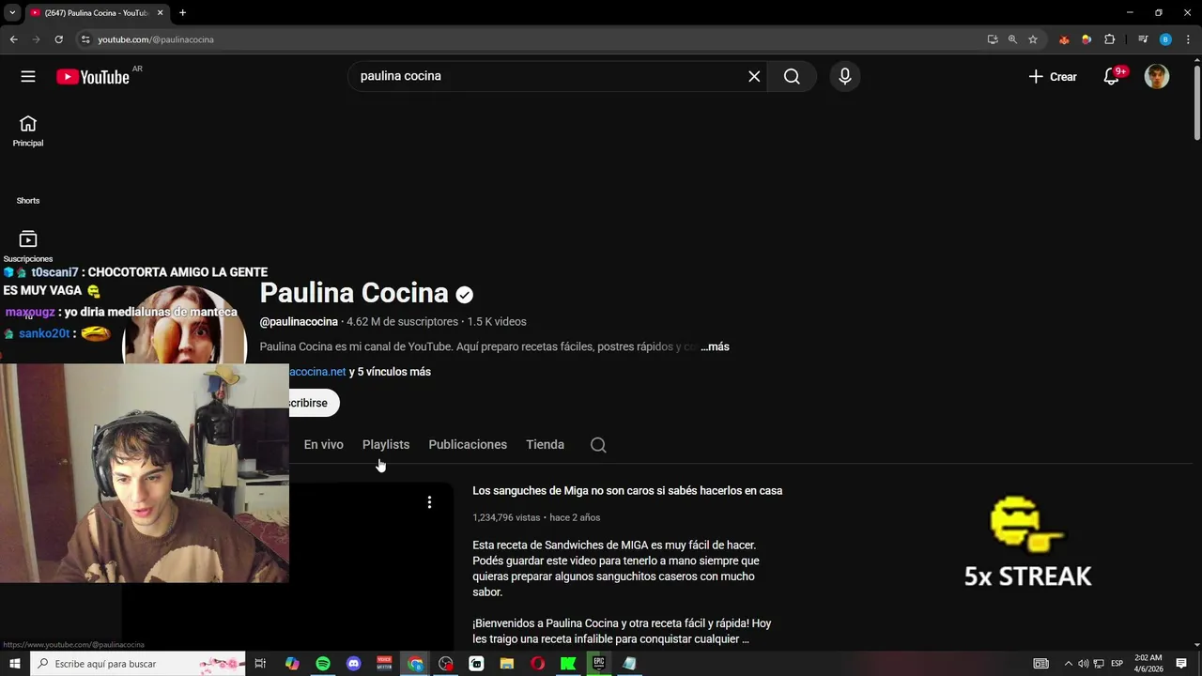
Task: Open Chrome media controls icon
Action: (x=1143, y=39)
